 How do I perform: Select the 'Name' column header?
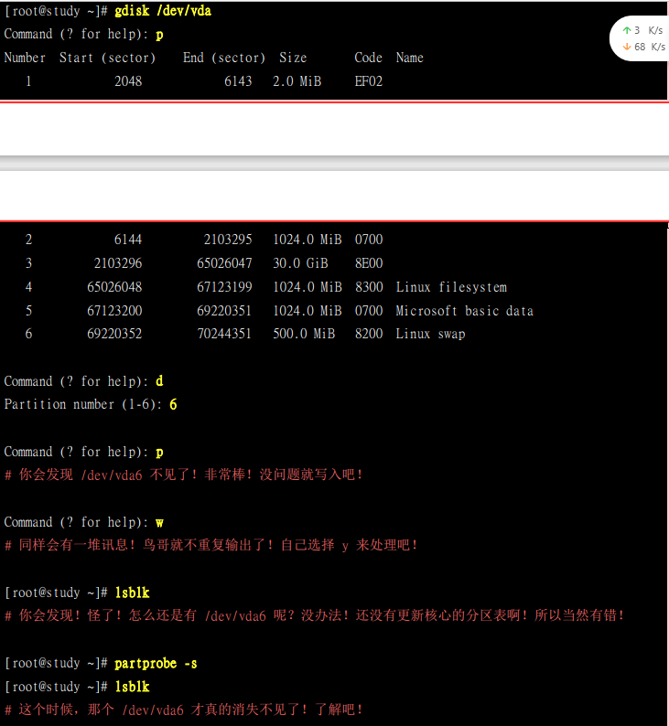coord(410,58)
